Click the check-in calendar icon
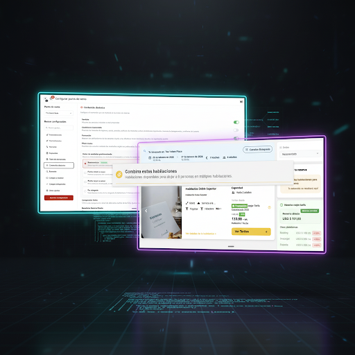 tap(150, 157)
